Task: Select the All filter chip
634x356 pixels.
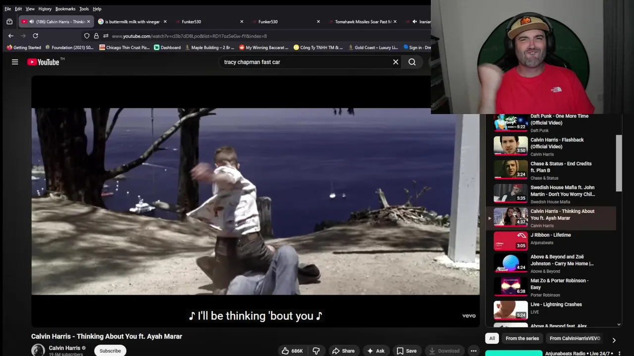Action: tap(492, 338)
